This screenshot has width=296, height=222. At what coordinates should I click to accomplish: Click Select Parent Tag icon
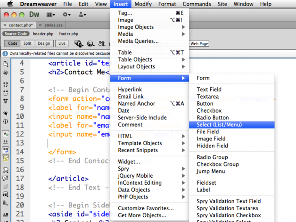point(6,113)
